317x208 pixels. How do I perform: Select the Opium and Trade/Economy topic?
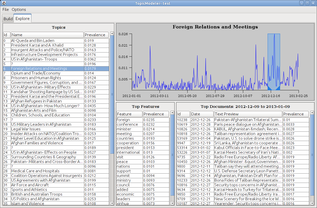click(36, 73)
